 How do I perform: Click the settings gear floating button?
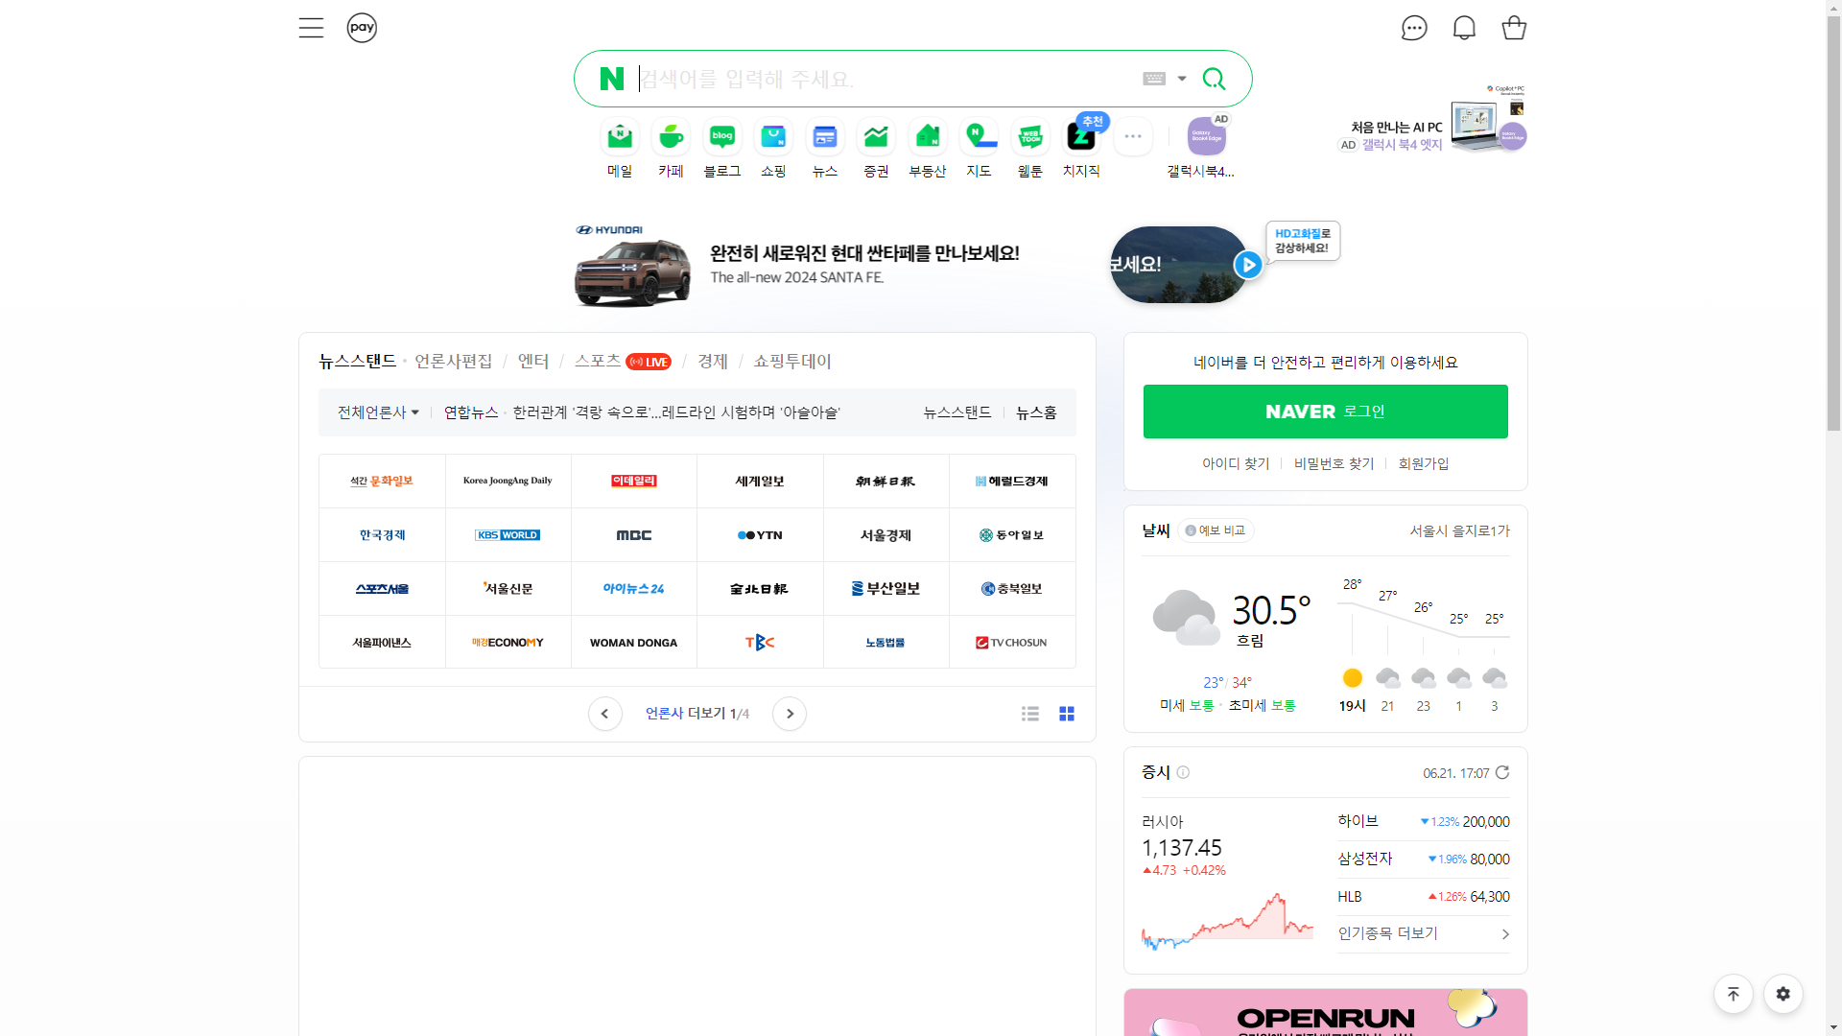coord(1783,994)
